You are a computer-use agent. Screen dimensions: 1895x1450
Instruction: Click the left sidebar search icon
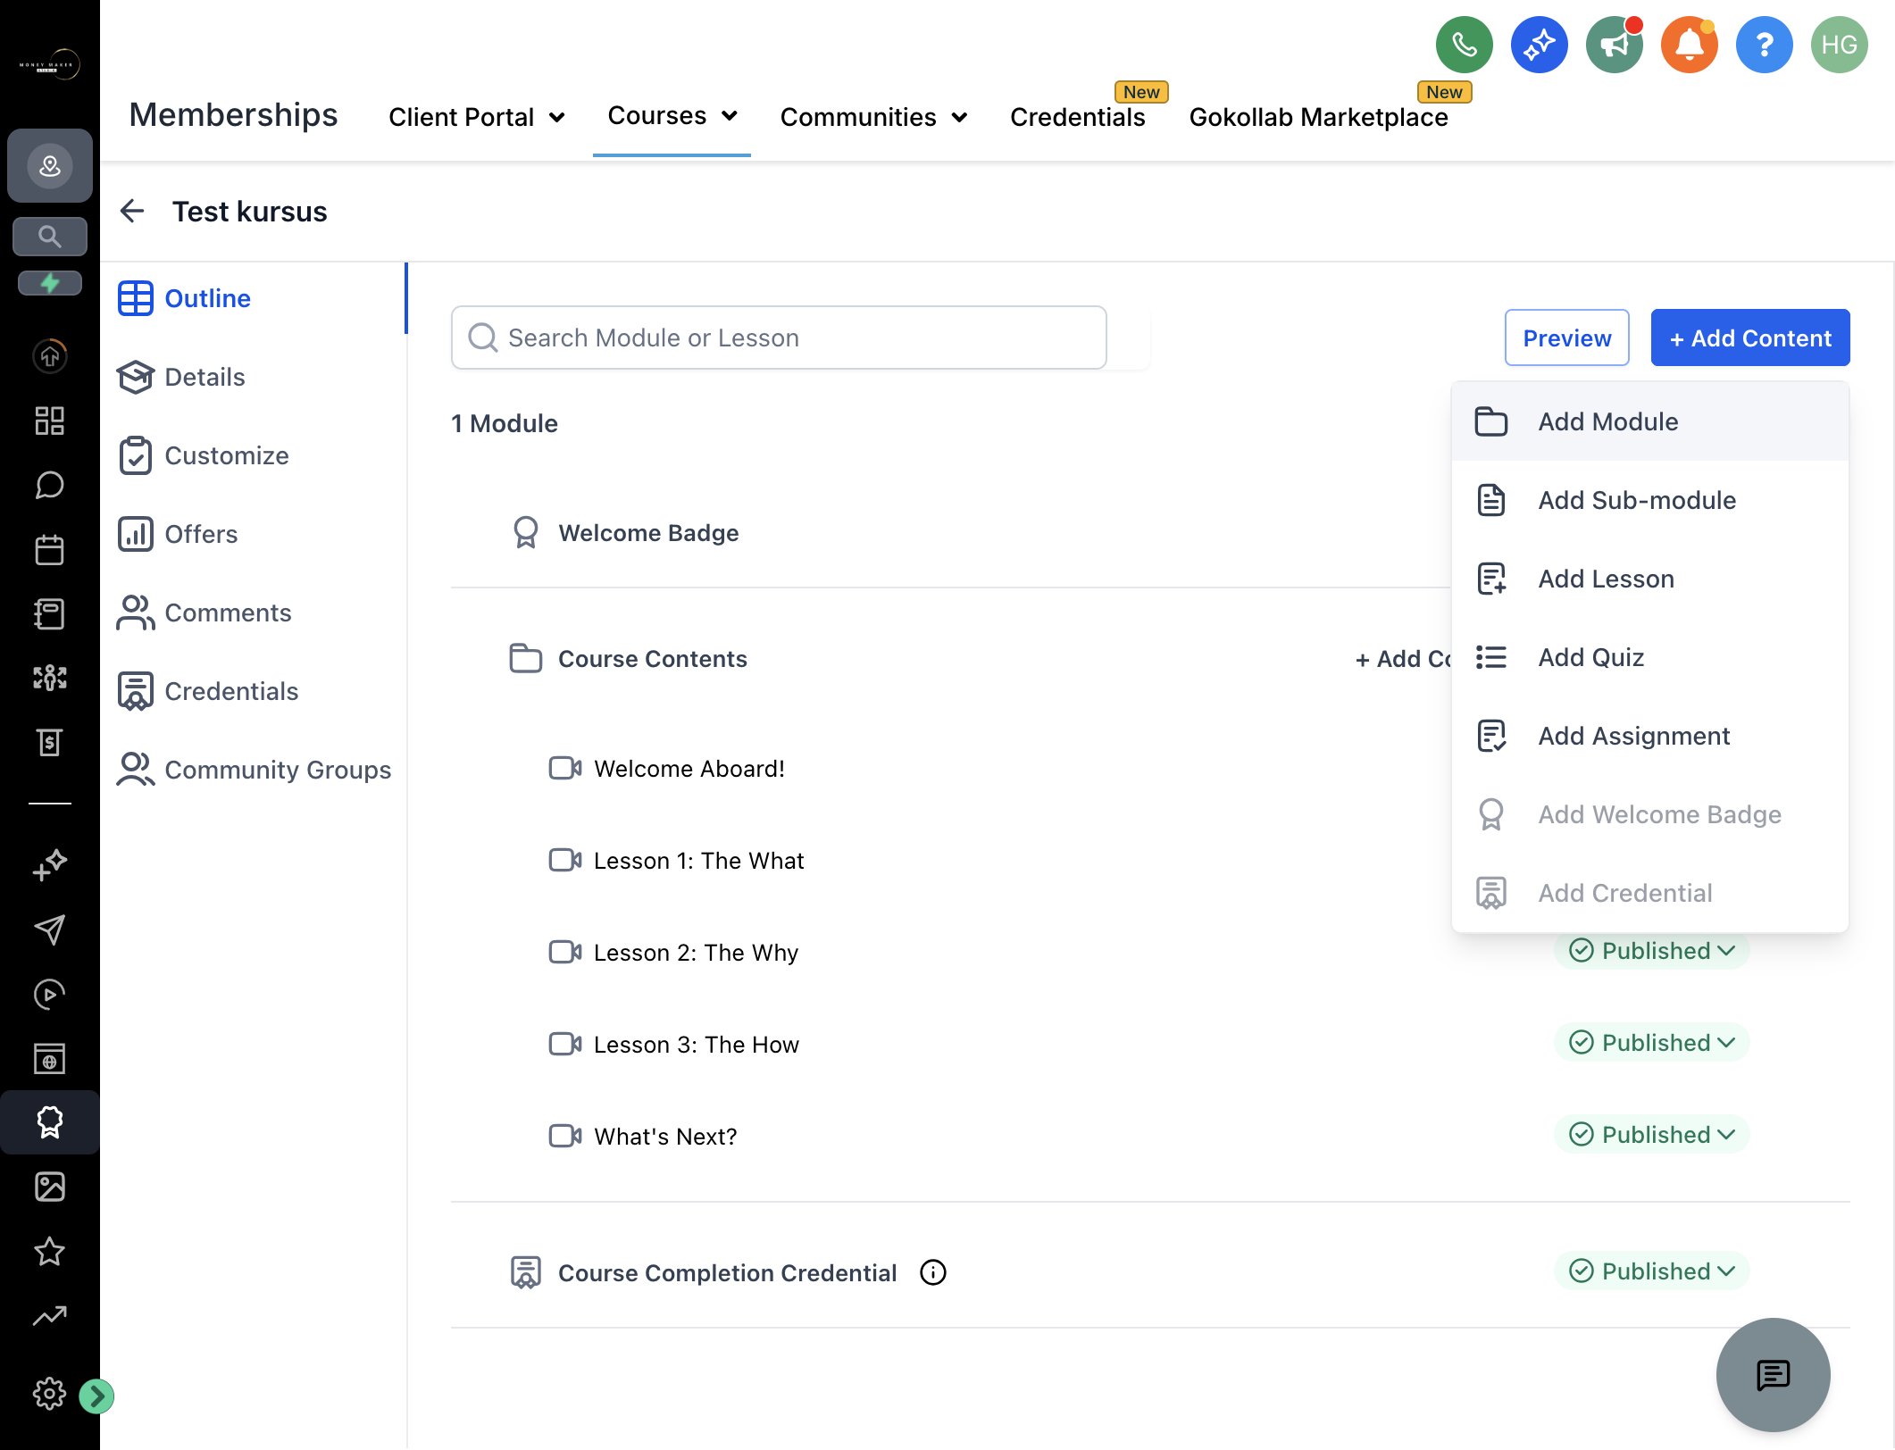click(50, 237)
